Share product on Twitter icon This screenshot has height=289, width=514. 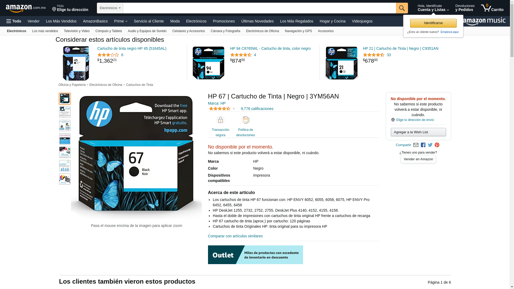430,145
